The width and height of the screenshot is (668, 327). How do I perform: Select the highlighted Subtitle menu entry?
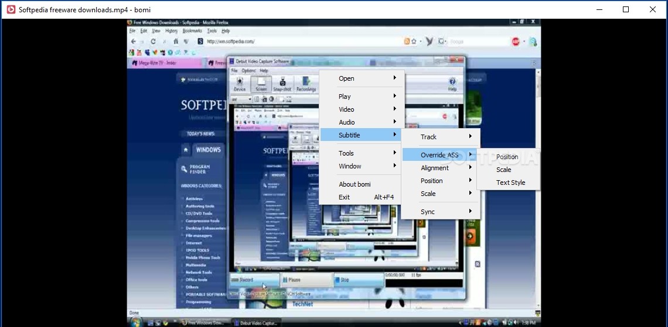362,135
